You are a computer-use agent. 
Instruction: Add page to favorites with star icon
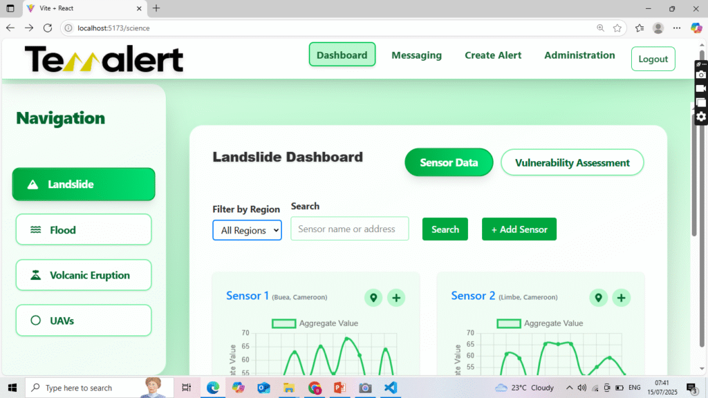point(617,28)
